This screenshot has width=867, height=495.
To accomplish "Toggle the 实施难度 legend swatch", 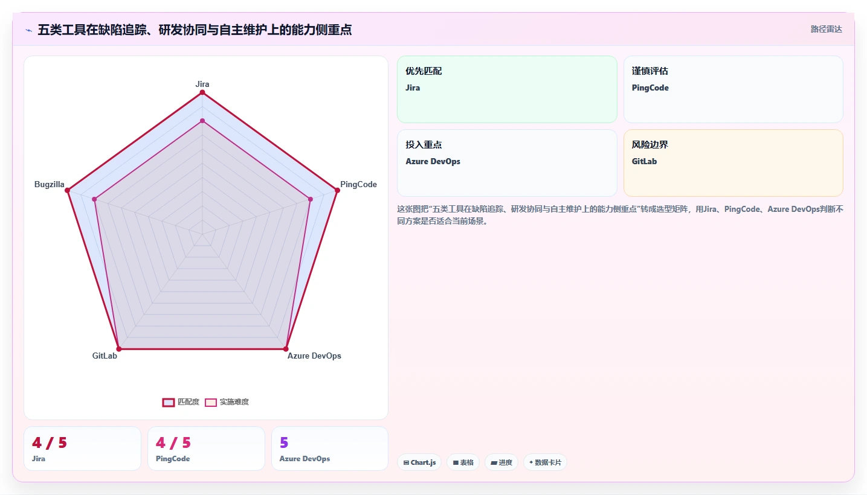I will tap(211, 402).
